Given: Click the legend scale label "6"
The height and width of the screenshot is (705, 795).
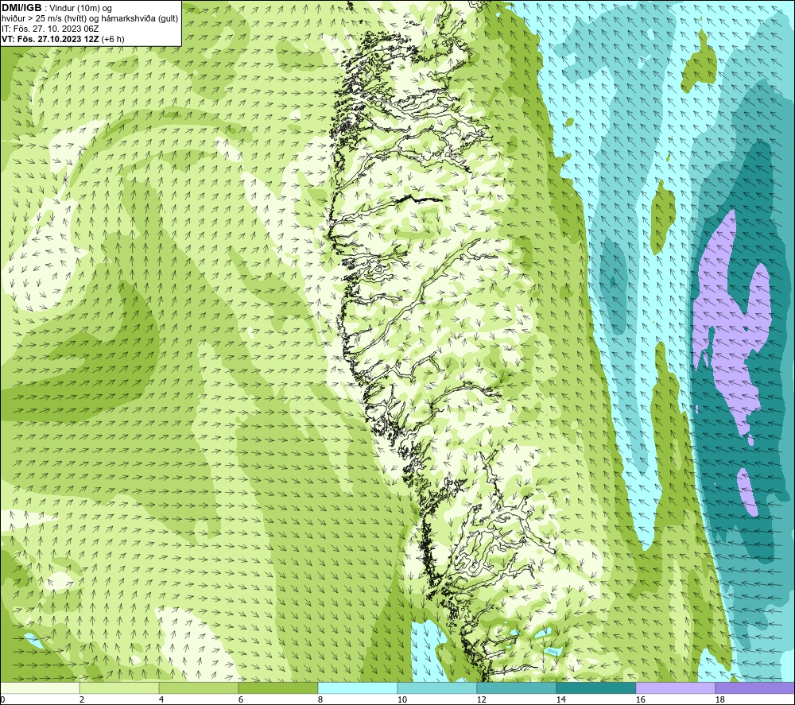Looking at the screenshot, I should (241, 700).
